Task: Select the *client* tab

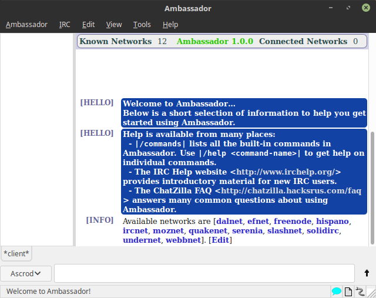Action: [x=16, y=253]
